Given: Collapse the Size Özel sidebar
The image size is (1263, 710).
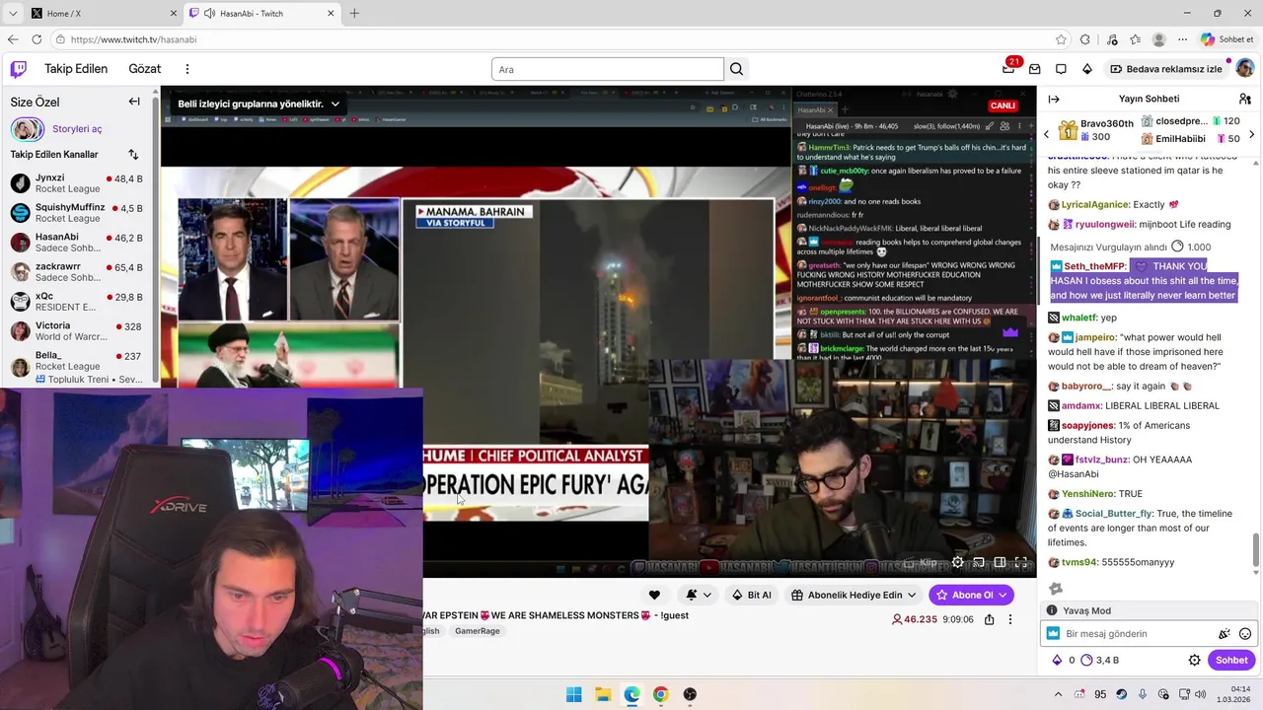Looking at the screenshot, I should [134, 102].
